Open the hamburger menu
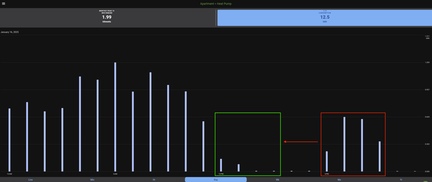 (4, 4)
